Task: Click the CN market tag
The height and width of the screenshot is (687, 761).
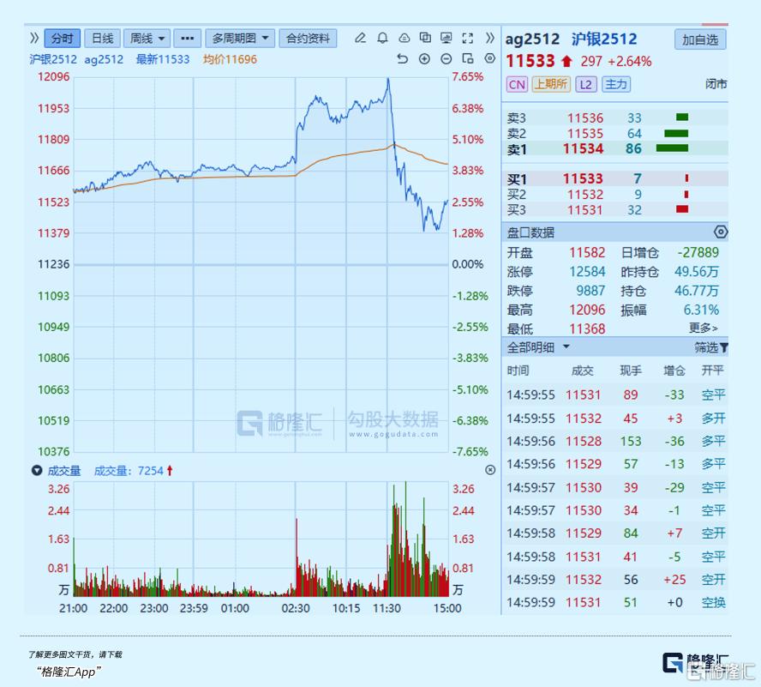Action: click(517, 85)
